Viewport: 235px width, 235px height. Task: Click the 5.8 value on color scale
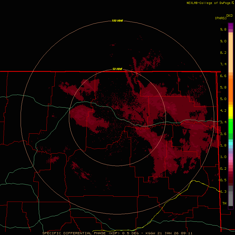[223, 87]
